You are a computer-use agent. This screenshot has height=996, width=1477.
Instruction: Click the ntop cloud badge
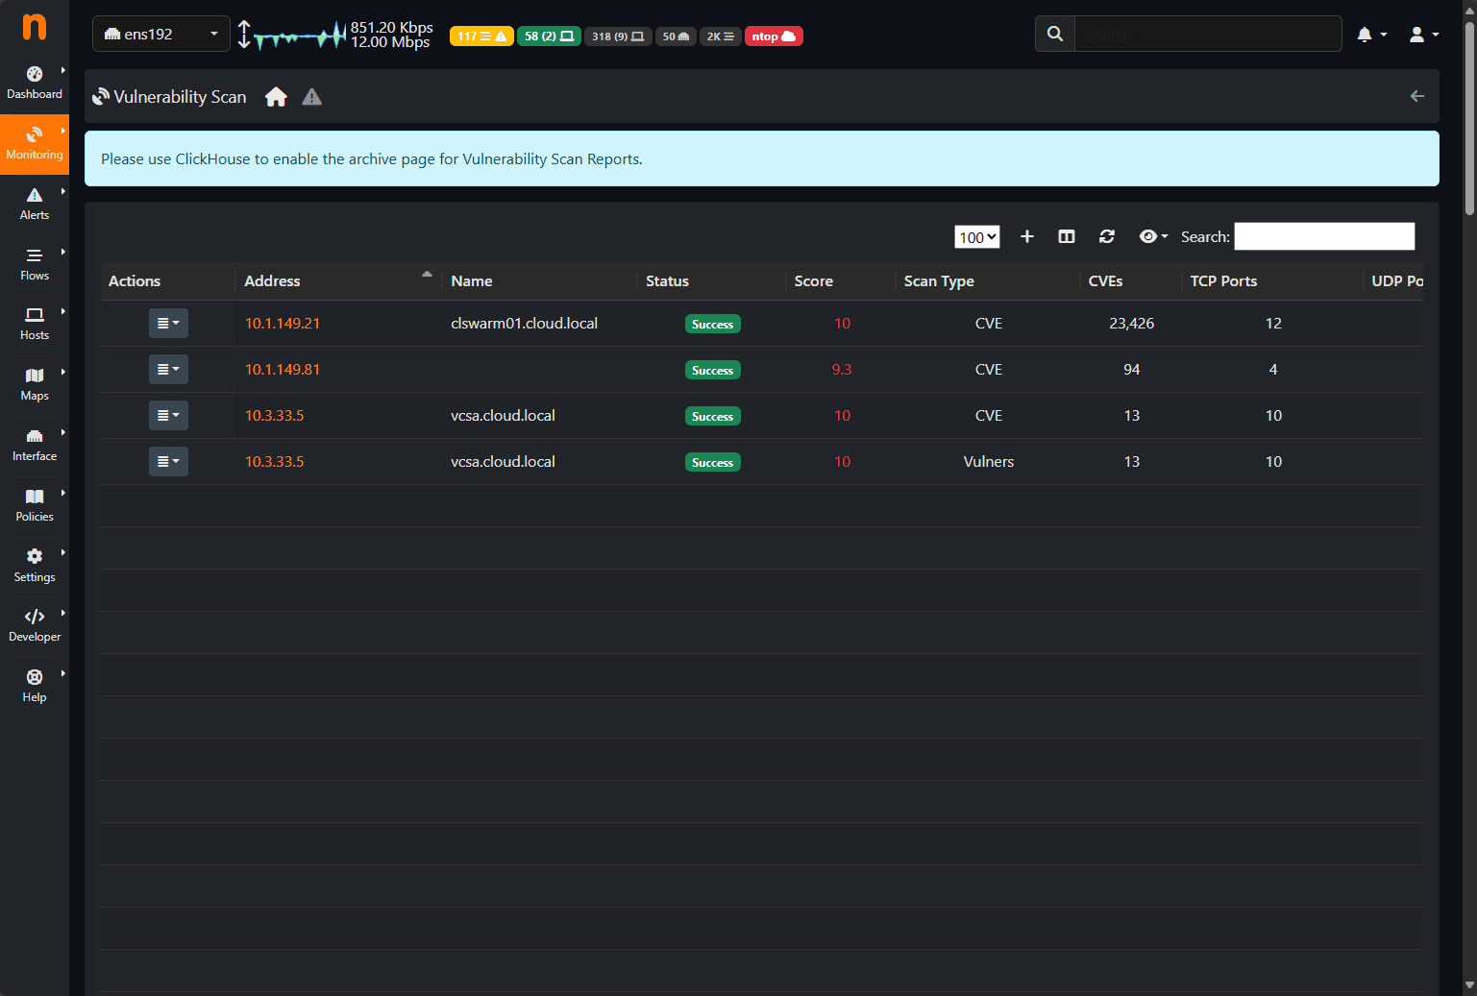point(774,36)
